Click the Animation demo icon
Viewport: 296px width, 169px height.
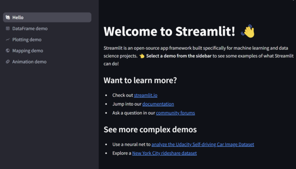click(x=8, y=62)
